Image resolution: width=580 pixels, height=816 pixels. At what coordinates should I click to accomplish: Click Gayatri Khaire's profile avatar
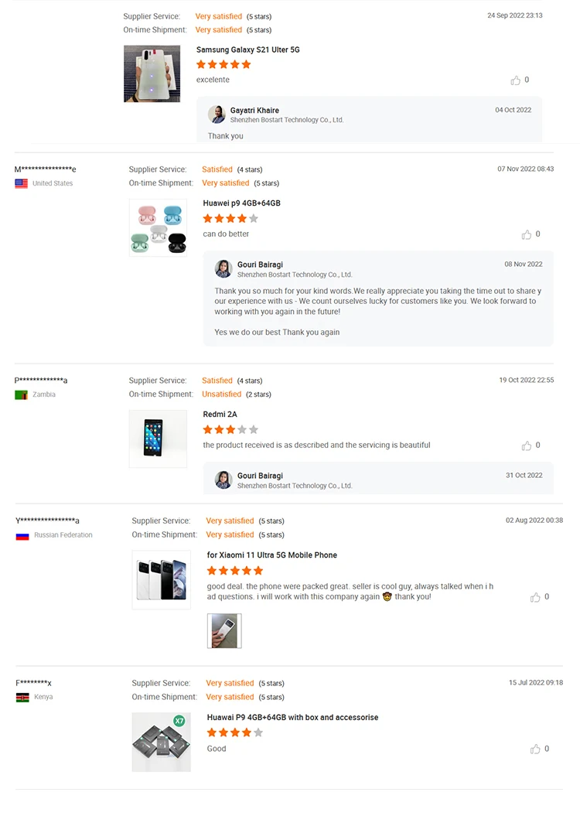coord(217,114)
